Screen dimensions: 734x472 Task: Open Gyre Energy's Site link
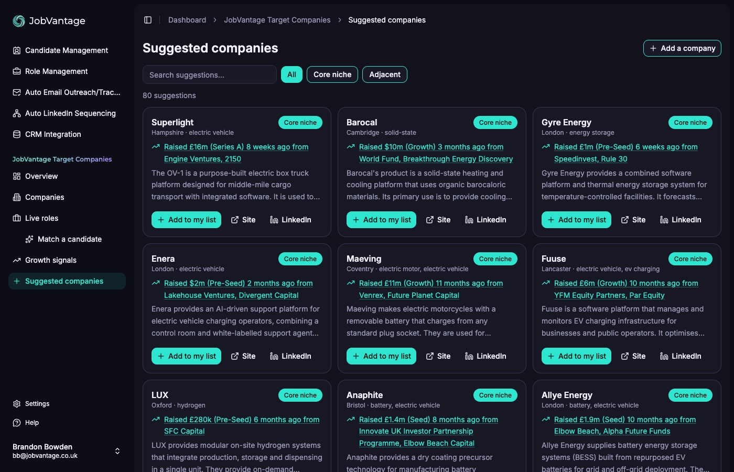click(633, 220)
